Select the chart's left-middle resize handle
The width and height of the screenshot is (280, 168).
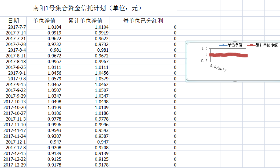[x=186, y=61]
